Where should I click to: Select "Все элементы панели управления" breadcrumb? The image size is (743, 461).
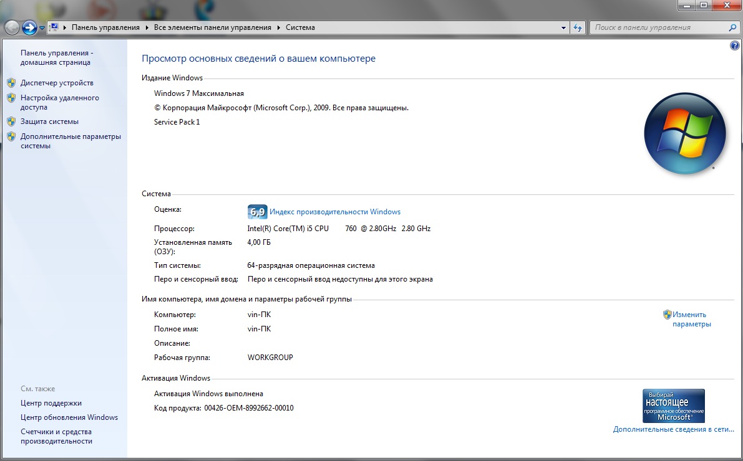click(212, 27)
